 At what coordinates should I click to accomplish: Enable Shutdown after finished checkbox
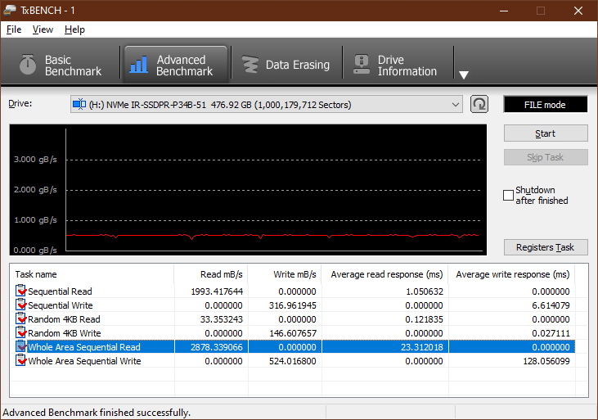pos(508,195)
